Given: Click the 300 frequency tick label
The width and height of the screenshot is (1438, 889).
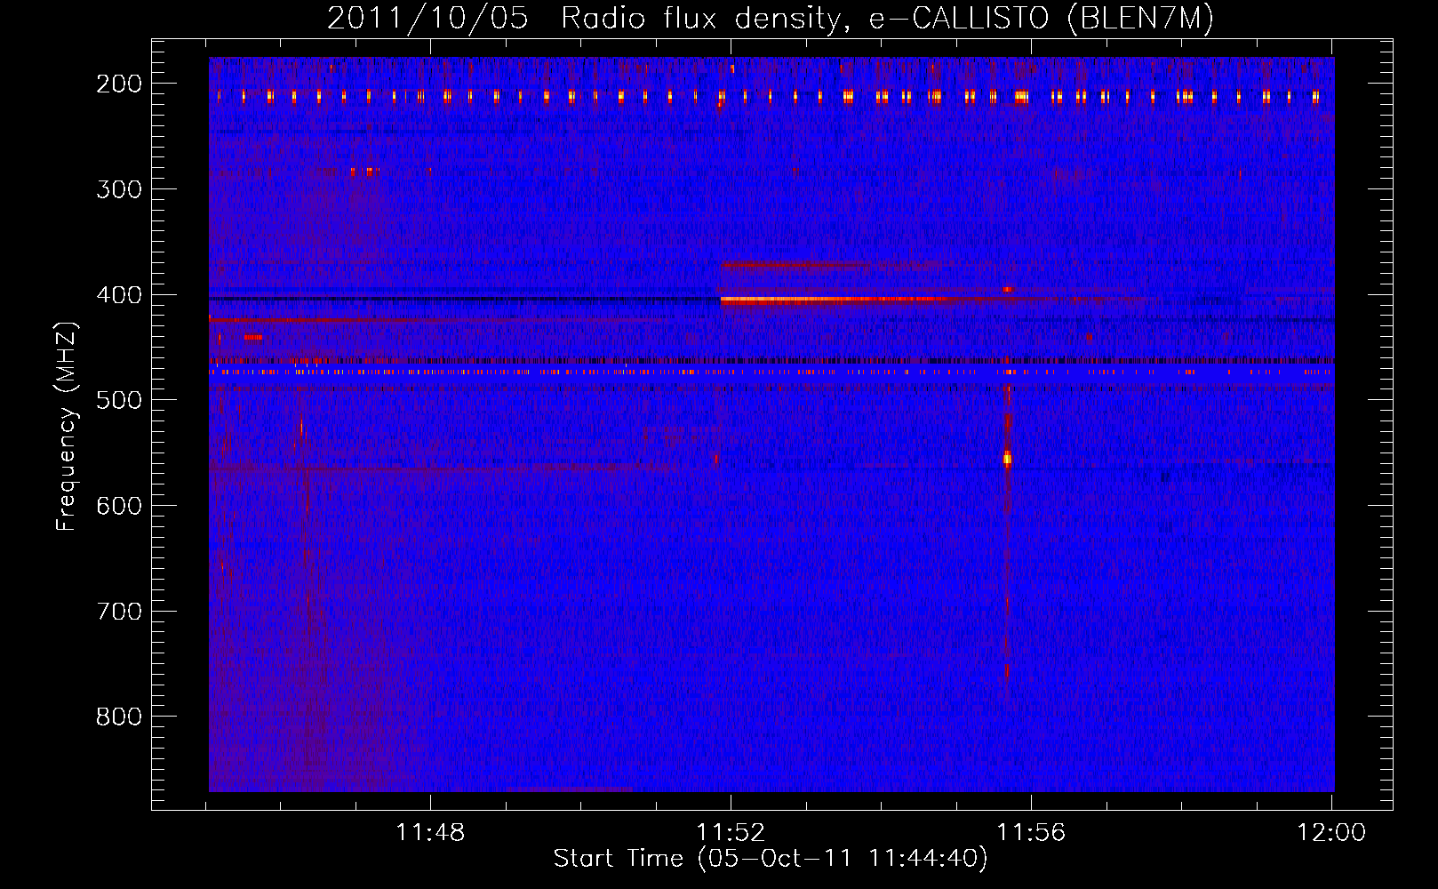Looking at the screenshot, I should coord(119,189).
